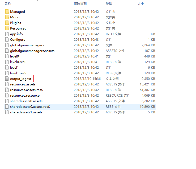Click the 2,264 KB size value
The image size is (196, 169).
click(x=148, y=45)
